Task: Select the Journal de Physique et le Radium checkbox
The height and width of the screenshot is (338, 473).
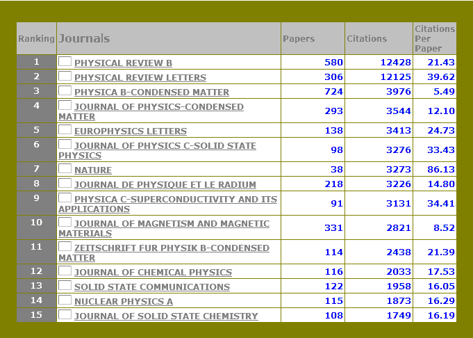Action: pos(65,183)
